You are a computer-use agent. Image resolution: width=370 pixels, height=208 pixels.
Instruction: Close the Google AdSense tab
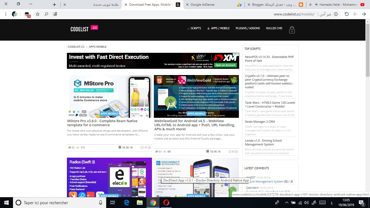click(187, 5)
